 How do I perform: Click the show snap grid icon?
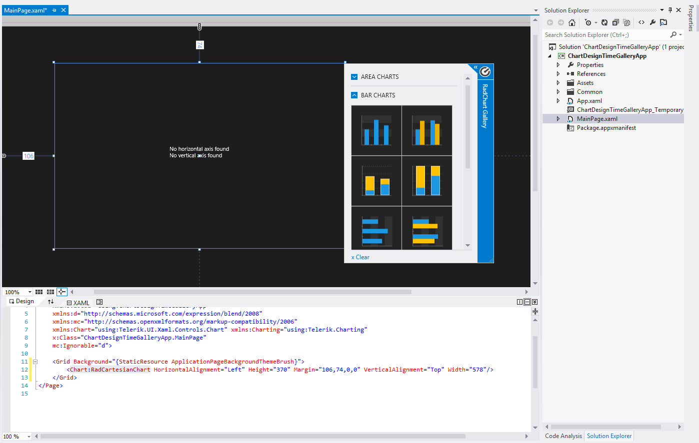pos(39,292)
